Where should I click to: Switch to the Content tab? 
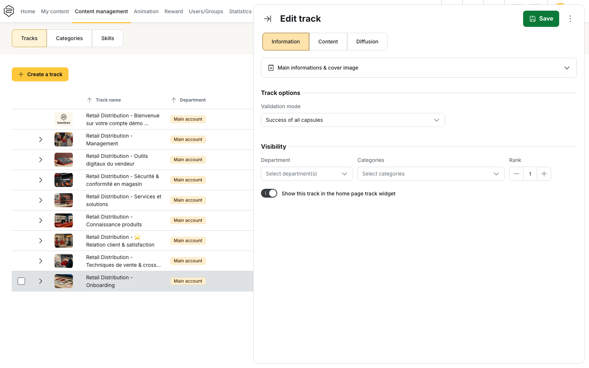click(x=328, y=42)
